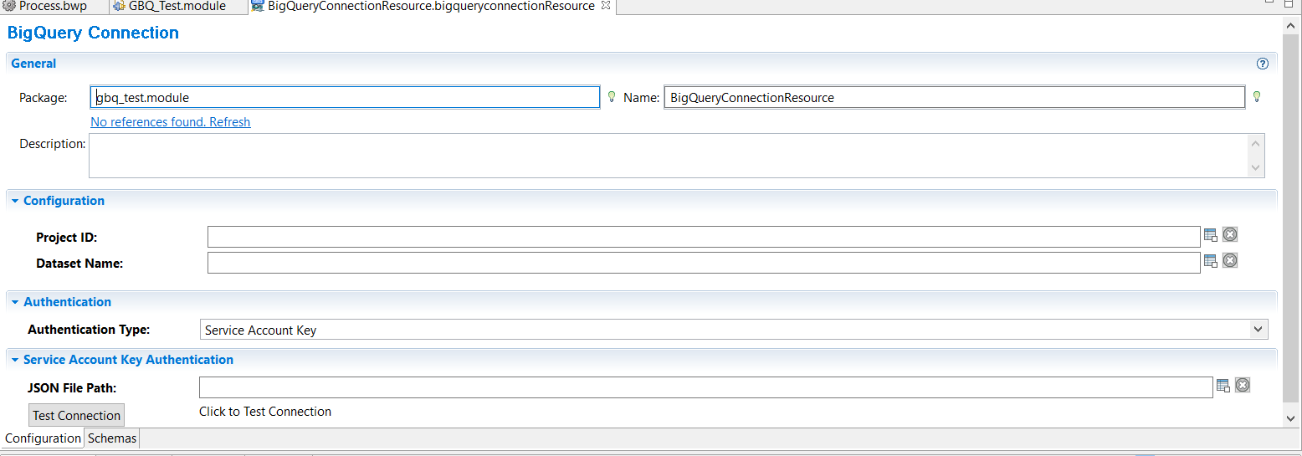The image size is (1302, 456).
Task: Click the Project ID input field
Action: point(704,237)
